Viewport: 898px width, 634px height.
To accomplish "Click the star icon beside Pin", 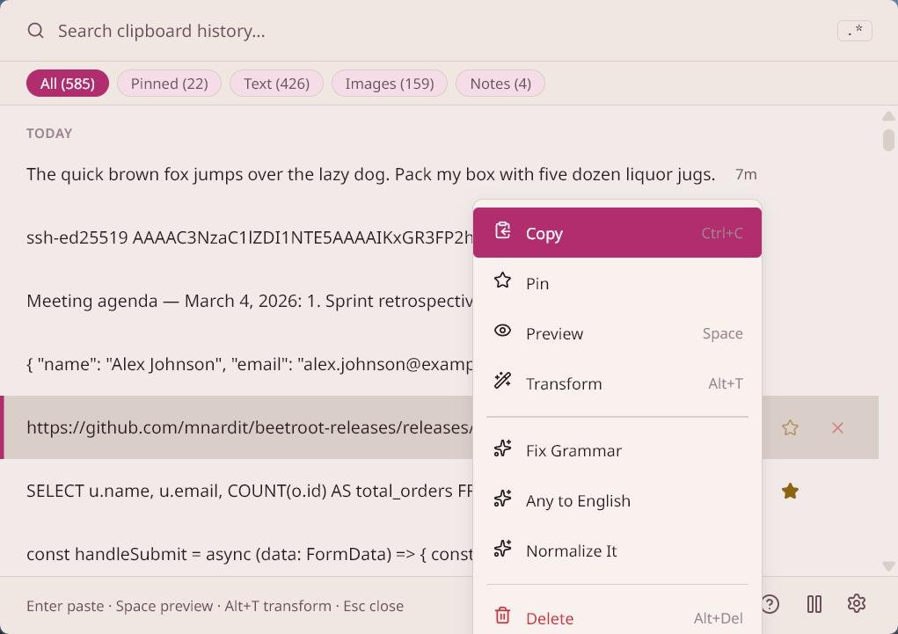I will click(502, 281).
